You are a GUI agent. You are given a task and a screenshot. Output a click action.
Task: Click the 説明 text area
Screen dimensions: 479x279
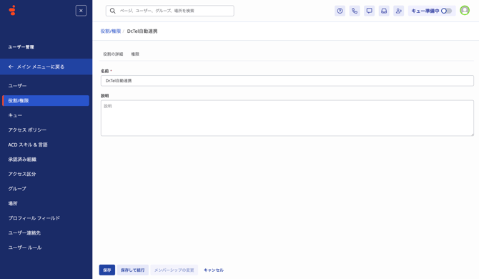click(287, 118)
